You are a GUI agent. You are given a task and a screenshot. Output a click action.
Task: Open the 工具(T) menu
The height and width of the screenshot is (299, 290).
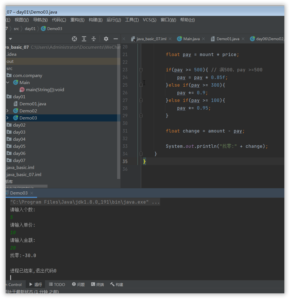click(132, 20)
